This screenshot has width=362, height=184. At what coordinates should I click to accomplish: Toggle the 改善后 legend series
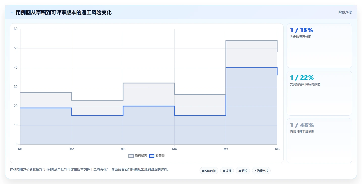pyautogui.click(x=157, y=156)
